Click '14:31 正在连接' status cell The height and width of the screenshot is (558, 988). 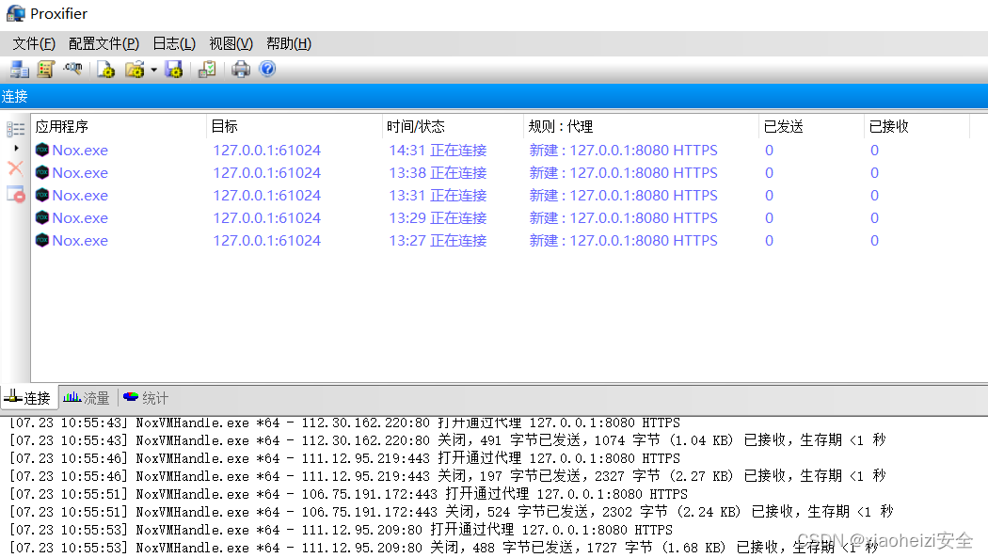click(x=438, y=151)
